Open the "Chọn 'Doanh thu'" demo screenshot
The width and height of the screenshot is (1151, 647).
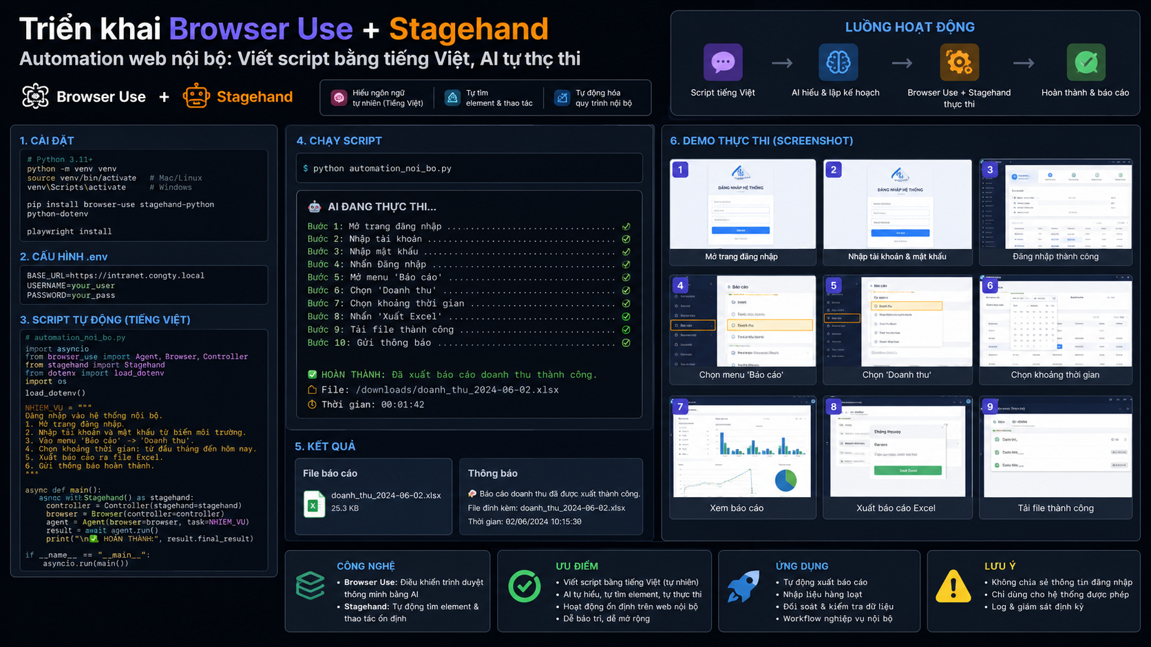pos(898,321)
